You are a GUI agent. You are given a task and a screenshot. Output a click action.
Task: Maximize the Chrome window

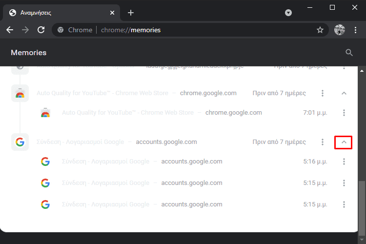pyautogui.click(x=332, y=7)
